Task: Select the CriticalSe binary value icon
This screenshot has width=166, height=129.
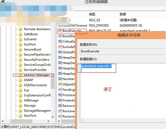Action: tap(60, 41)
